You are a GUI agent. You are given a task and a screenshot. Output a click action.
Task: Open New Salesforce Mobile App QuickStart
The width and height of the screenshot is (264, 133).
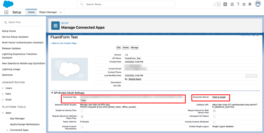point(23,63)
